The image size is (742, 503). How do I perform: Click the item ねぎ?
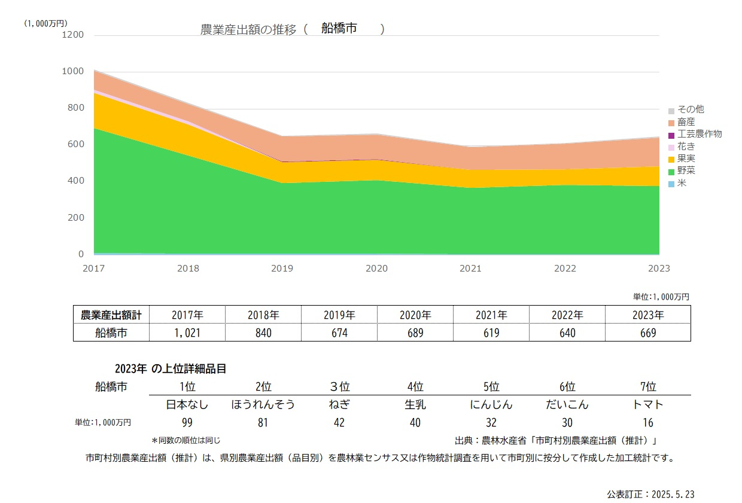pos(339,404)
